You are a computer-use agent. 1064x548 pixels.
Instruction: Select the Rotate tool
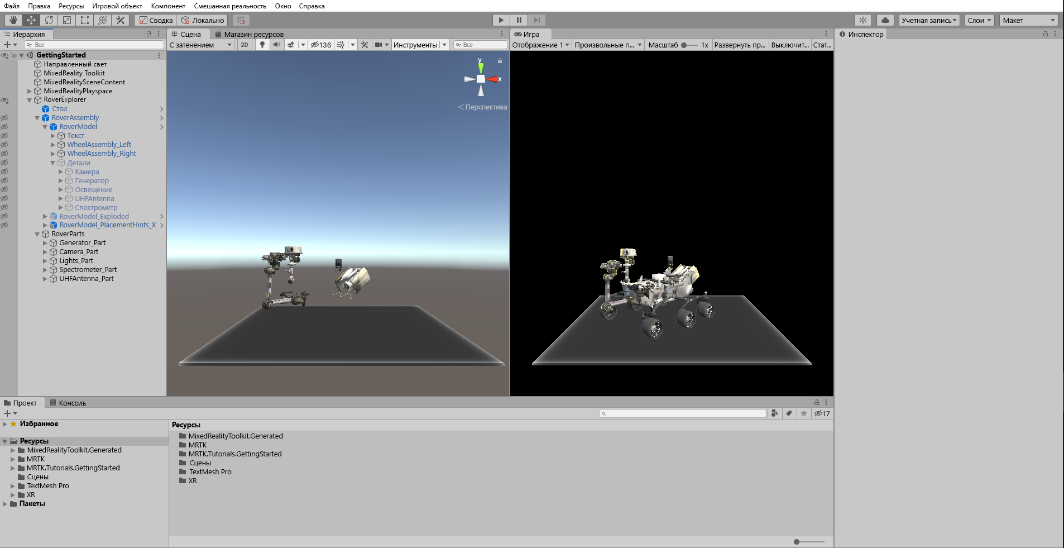[49, 20]
